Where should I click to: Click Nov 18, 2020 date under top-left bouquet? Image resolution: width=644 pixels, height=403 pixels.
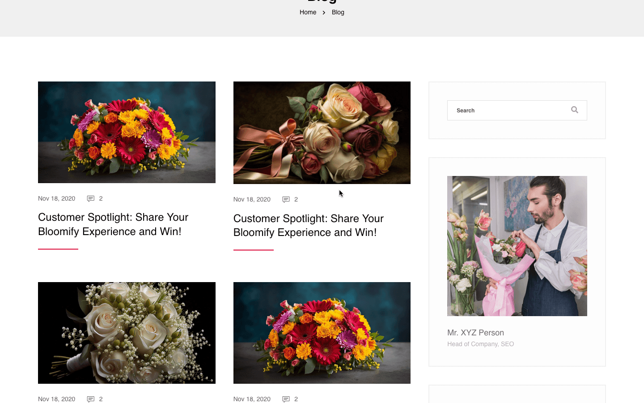pyautogui.click(x=56, y=198)
